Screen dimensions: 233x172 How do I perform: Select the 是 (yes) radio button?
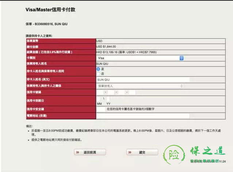[98, 69]
